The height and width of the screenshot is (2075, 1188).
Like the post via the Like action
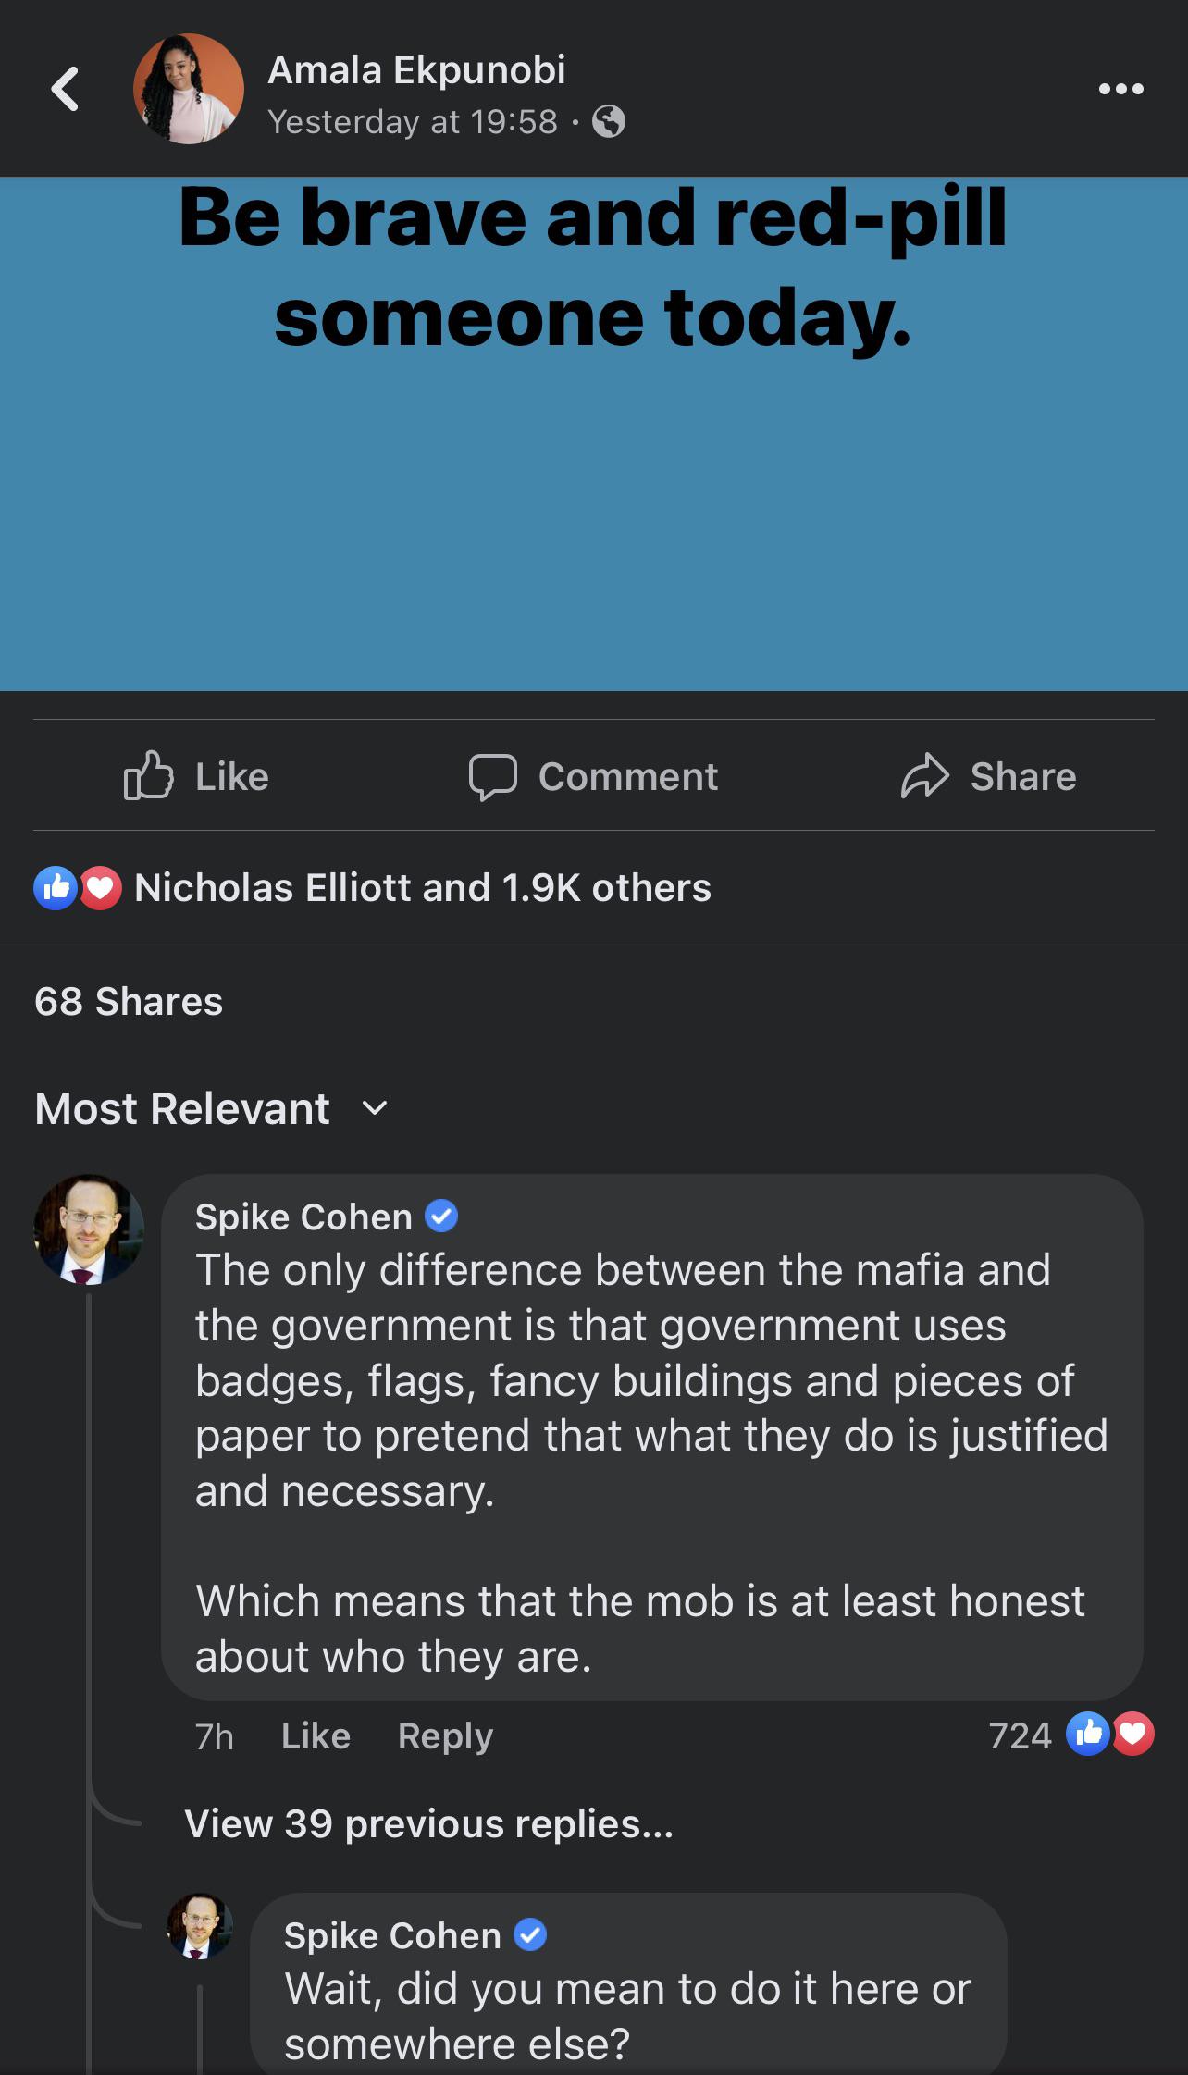coord(199,777)
